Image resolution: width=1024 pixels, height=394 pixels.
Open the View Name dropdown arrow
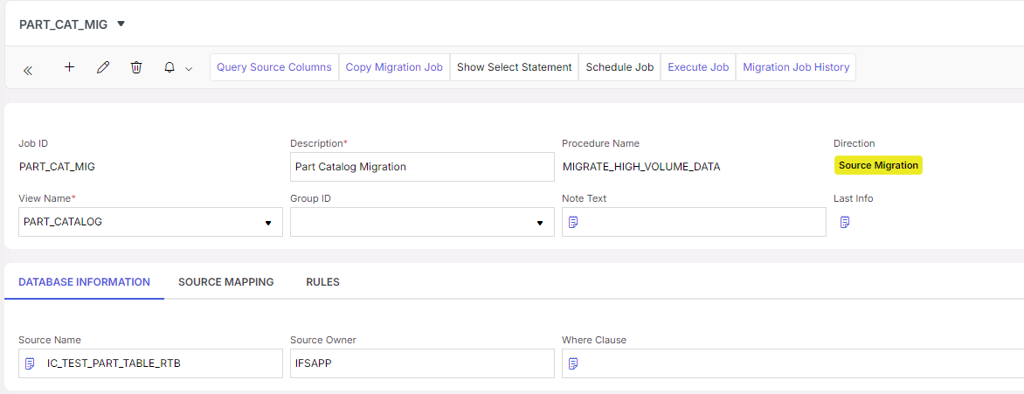point(267,223)
